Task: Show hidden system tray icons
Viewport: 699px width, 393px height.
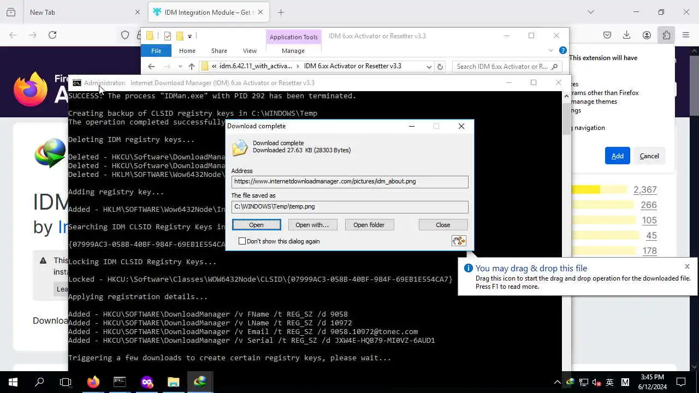Action: 557,382
